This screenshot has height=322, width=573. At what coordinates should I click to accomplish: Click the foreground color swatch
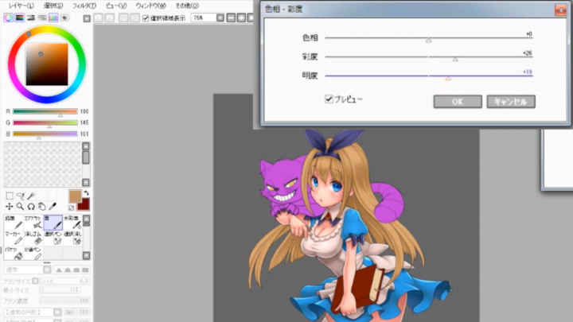75,196
